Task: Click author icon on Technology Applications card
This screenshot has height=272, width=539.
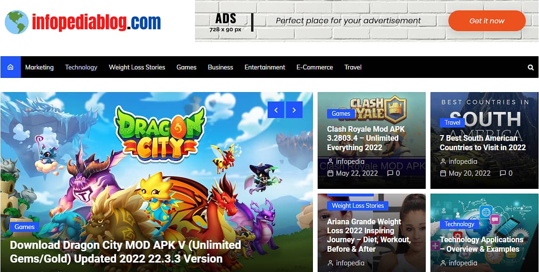Action: (443, 263)
